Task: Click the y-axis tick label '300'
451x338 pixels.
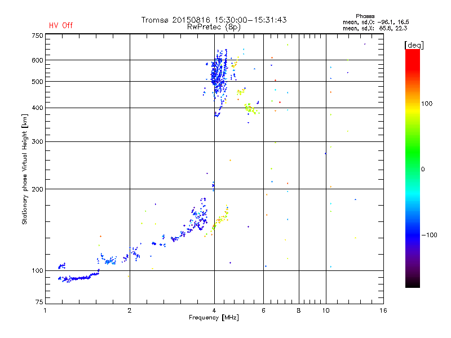Action: tap(37, 141)
